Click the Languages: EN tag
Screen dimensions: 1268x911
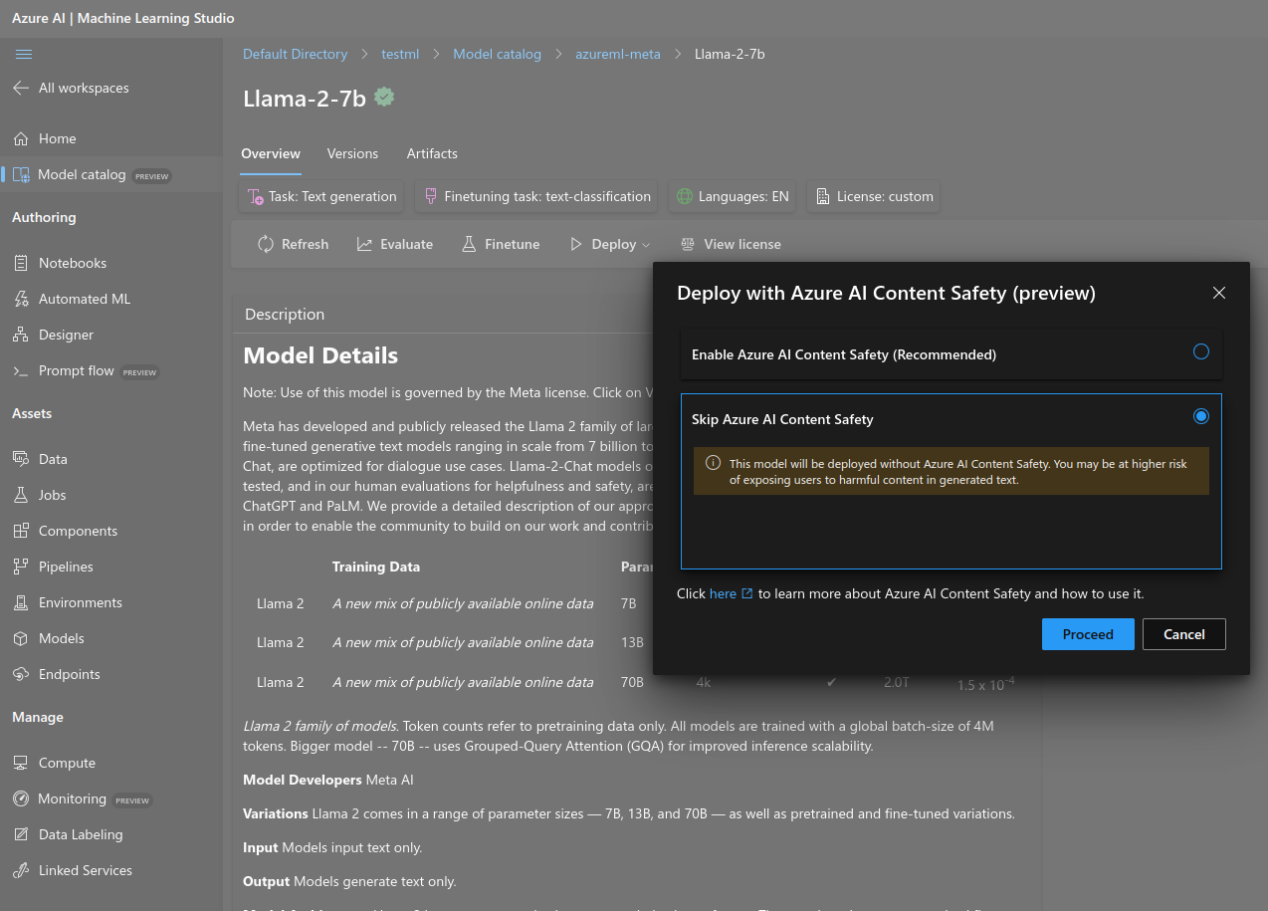pos(733,196)
